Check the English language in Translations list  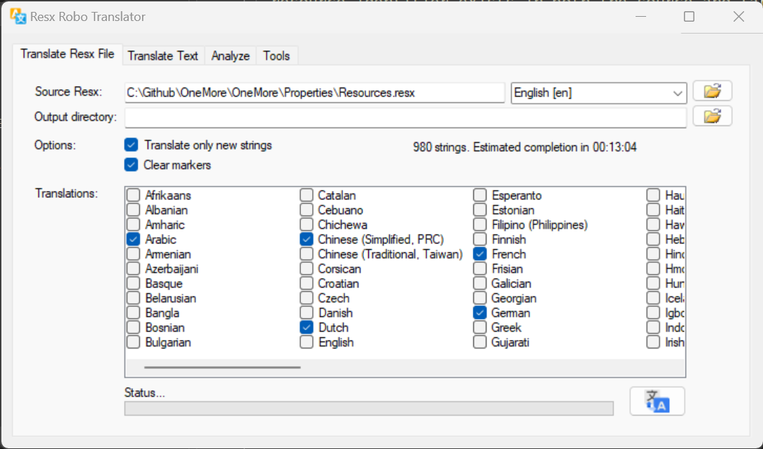pos(307,342)
